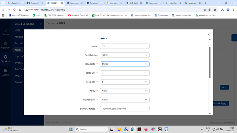The width and height of the screenshot is (237, 133).
Task: Click the Server address input field
Action: [125, 109]
